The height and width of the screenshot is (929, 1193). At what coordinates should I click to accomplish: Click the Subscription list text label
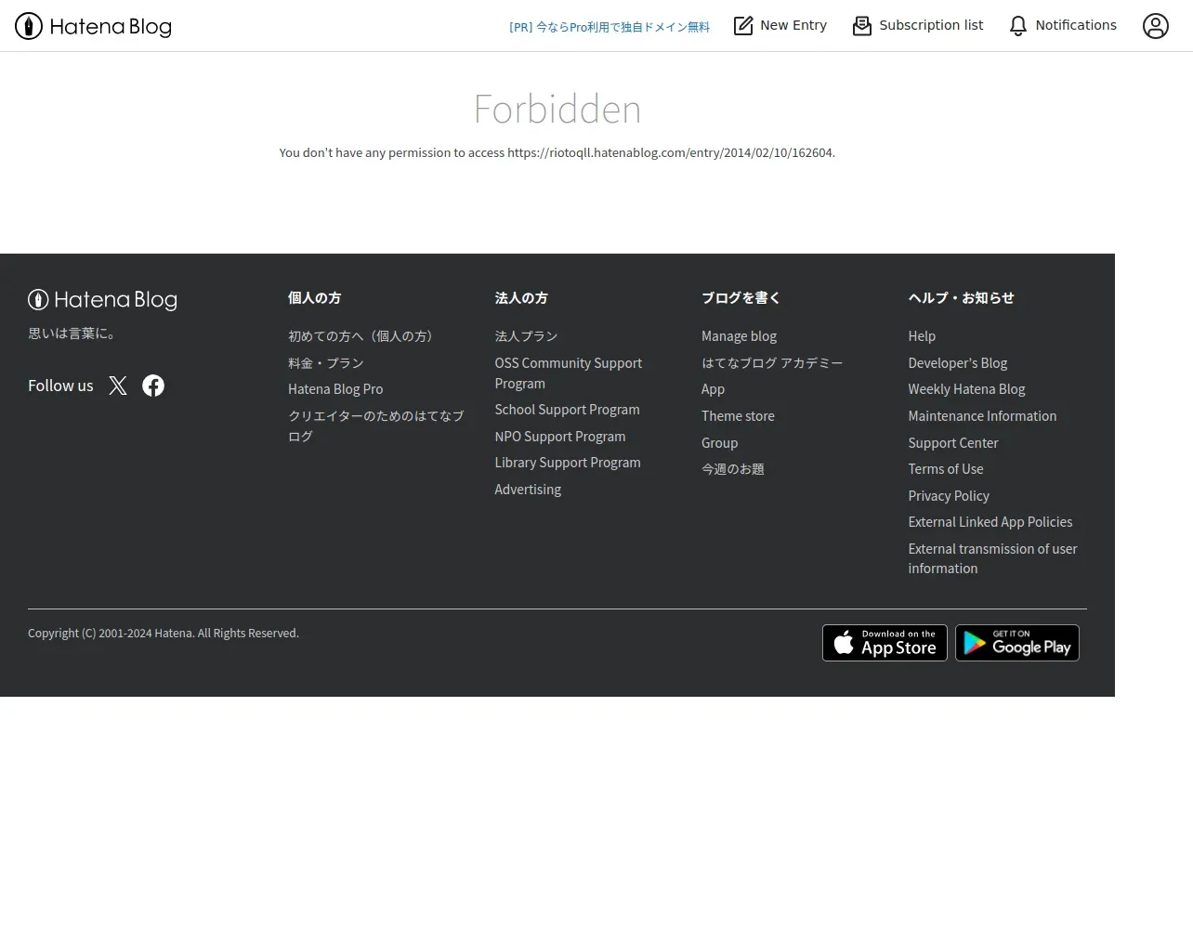[x=931, y=25]
